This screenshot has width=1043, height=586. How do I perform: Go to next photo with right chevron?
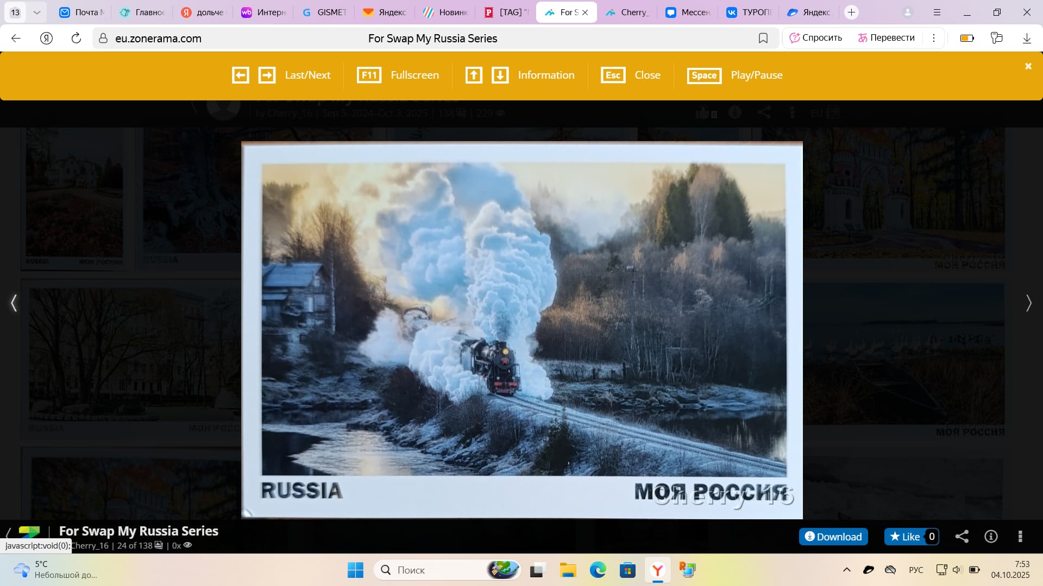[x=1028, y=303]
